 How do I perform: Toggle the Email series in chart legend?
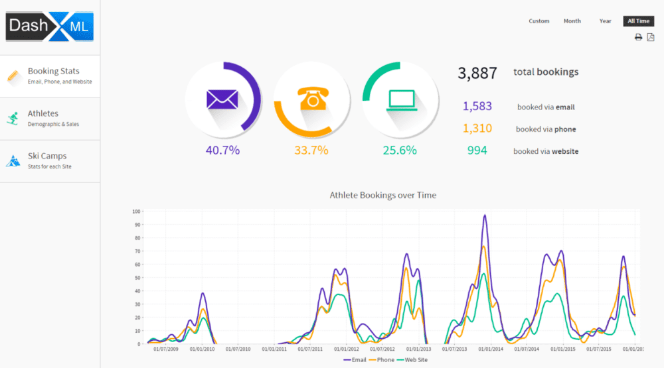tap(355, 360)
